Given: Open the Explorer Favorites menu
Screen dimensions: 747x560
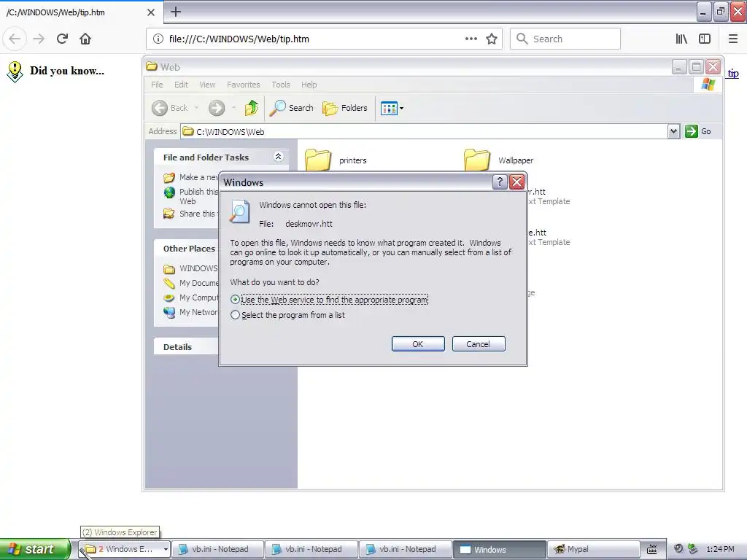Looking at the screenshot, I should (x=244, y=85).
